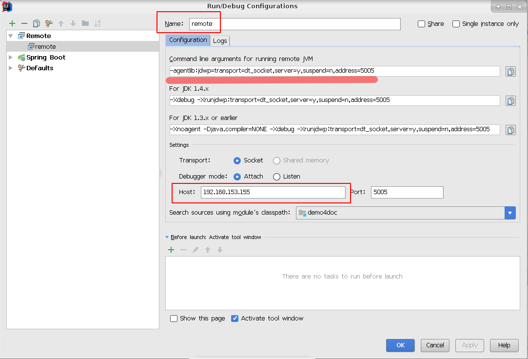
Task: Open the module classpath dropdown
Action: coord(510,213)
